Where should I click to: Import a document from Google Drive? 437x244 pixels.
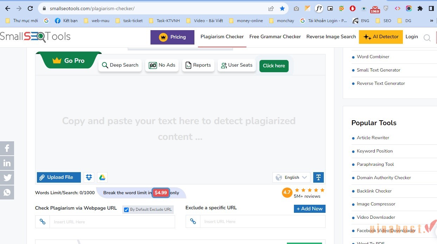point(102,177)
